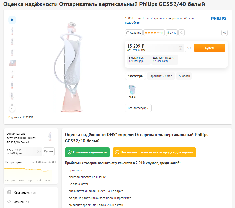The width and height of the screenshot is (235, 208).
Task: Select the Аксессуары tab
Action: pos(135,76)
